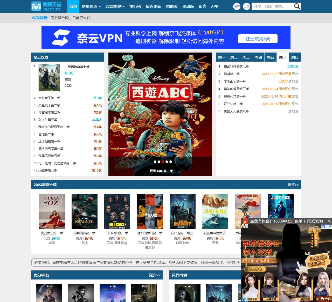Select the 周一 schedule tab
The height and width of the screenshot is (302, 332).
tap(222, 57)
